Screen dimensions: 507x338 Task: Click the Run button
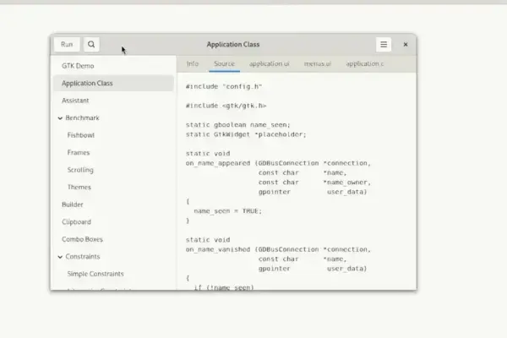67,44
